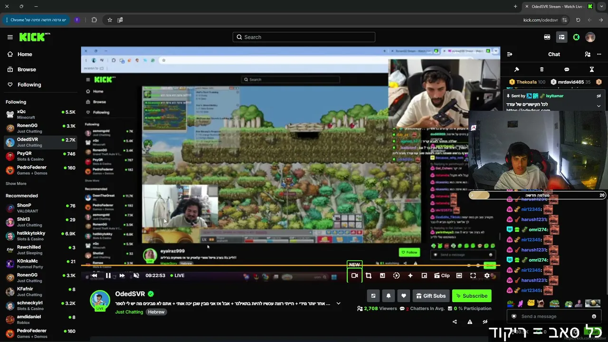Viewport: 608px width, 342px height.
Task: Create a Clip of the stream
Action: (x=442, y=275)
